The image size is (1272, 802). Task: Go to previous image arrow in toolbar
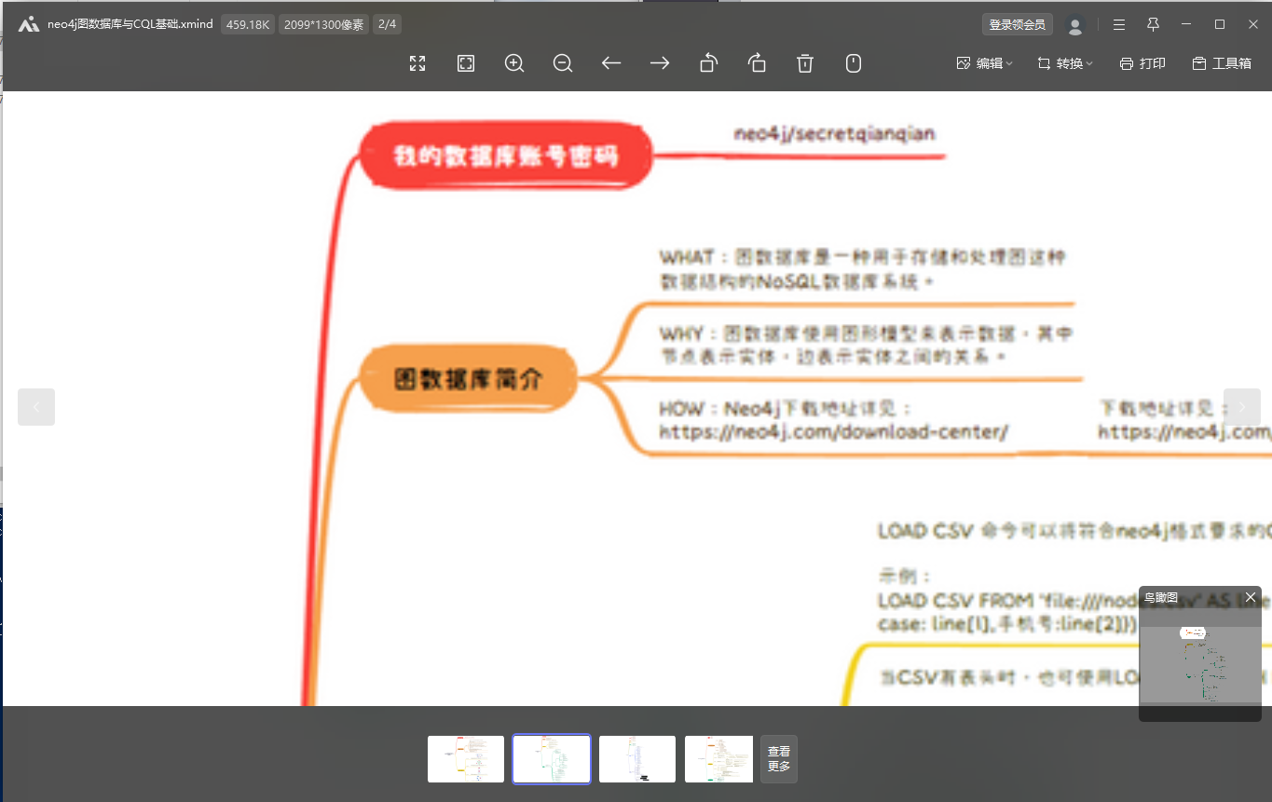(x=611, y=63)
